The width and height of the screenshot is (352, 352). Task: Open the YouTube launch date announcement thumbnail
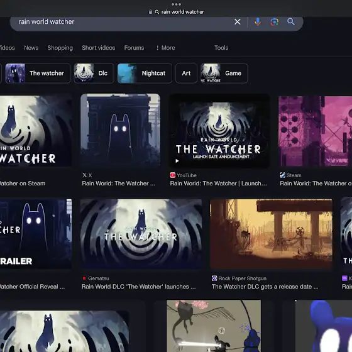pyautogui.click(x=219, y=131)
